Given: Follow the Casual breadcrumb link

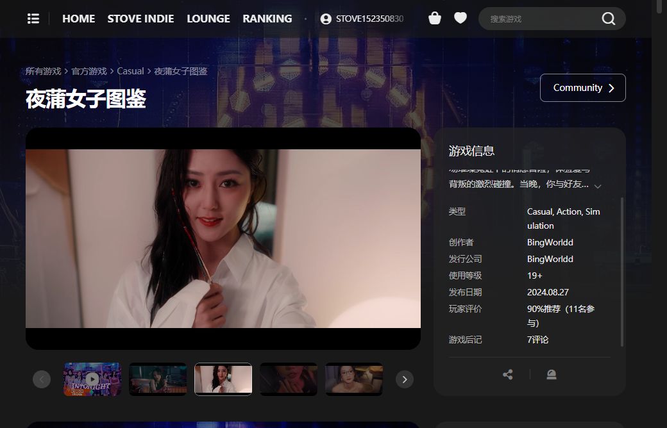Looking at the screenshot, I should pos(130,71).
